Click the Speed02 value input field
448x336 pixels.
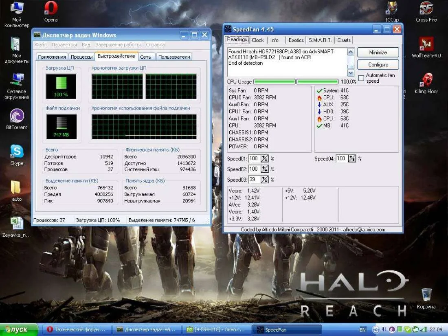254,169
